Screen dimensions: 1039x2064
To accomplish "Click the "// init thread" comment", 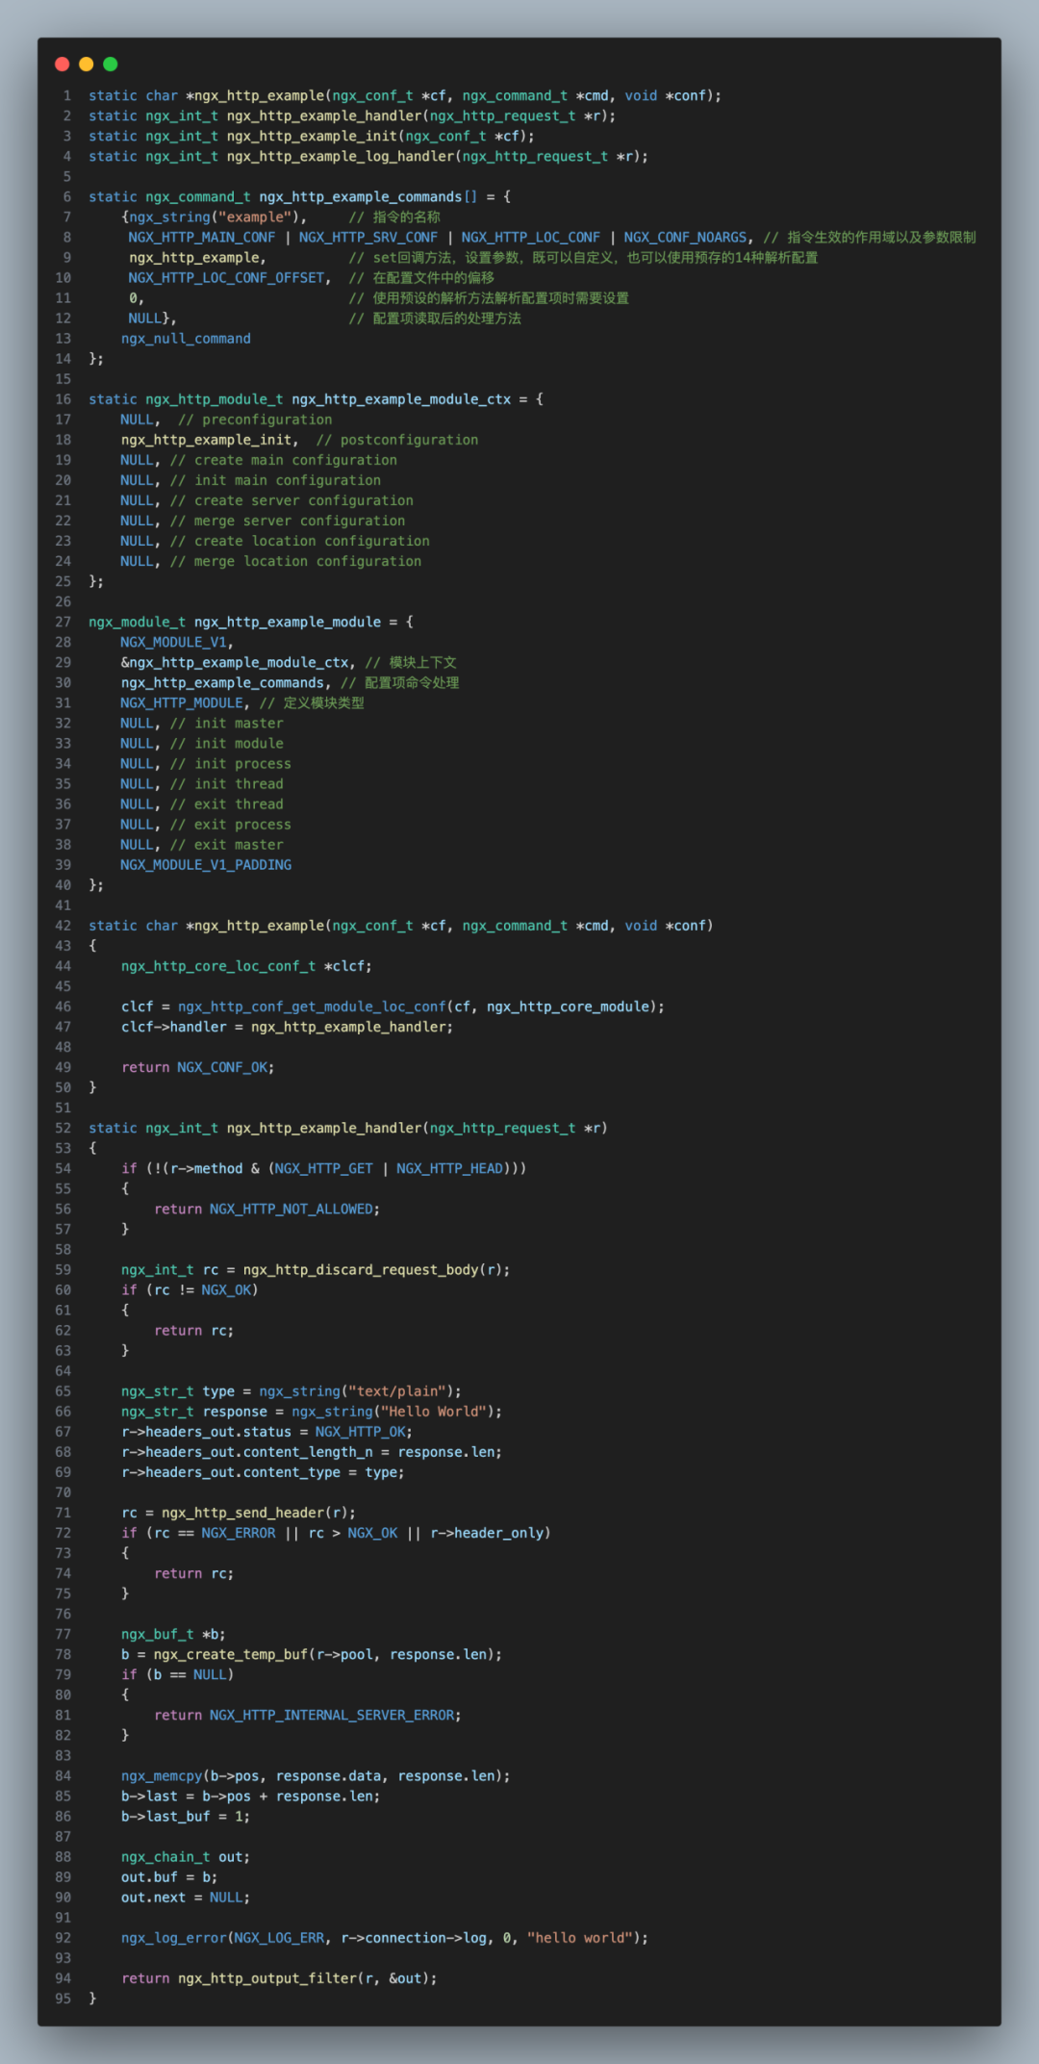I will click(x=227, y=784).
